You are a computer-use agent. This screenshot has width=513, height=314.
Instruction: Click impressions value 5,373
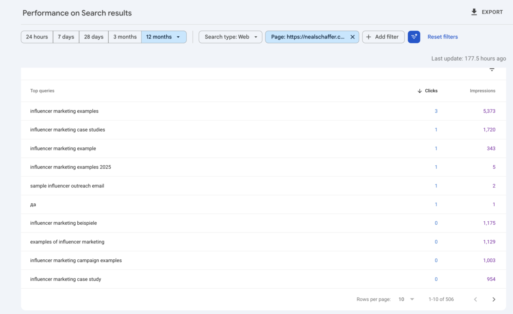coord(489,111)
